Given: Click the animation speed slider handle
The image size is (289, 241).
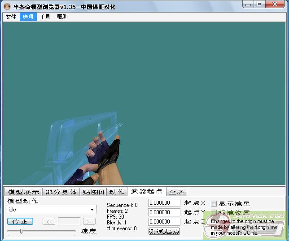Looking at the screenshot, I should coord(21,231).
